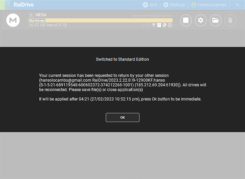The width and height of the screenshot is (245, 179).
Task: Click the archive box status icon
Action: [159, 25]
